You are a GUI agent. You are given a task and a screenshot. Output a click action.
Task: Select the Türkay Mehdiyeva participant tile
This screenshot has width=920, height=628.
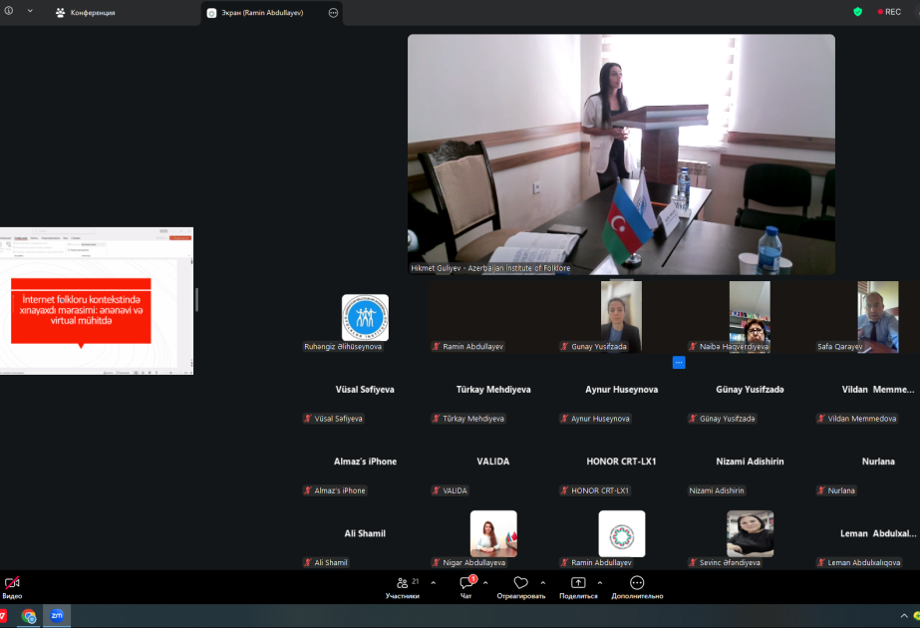point(493,390)
